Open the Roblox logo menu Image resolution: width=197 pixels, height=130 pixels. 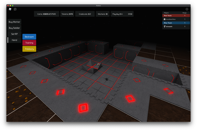pyautogui.click(x=10, y=9)
